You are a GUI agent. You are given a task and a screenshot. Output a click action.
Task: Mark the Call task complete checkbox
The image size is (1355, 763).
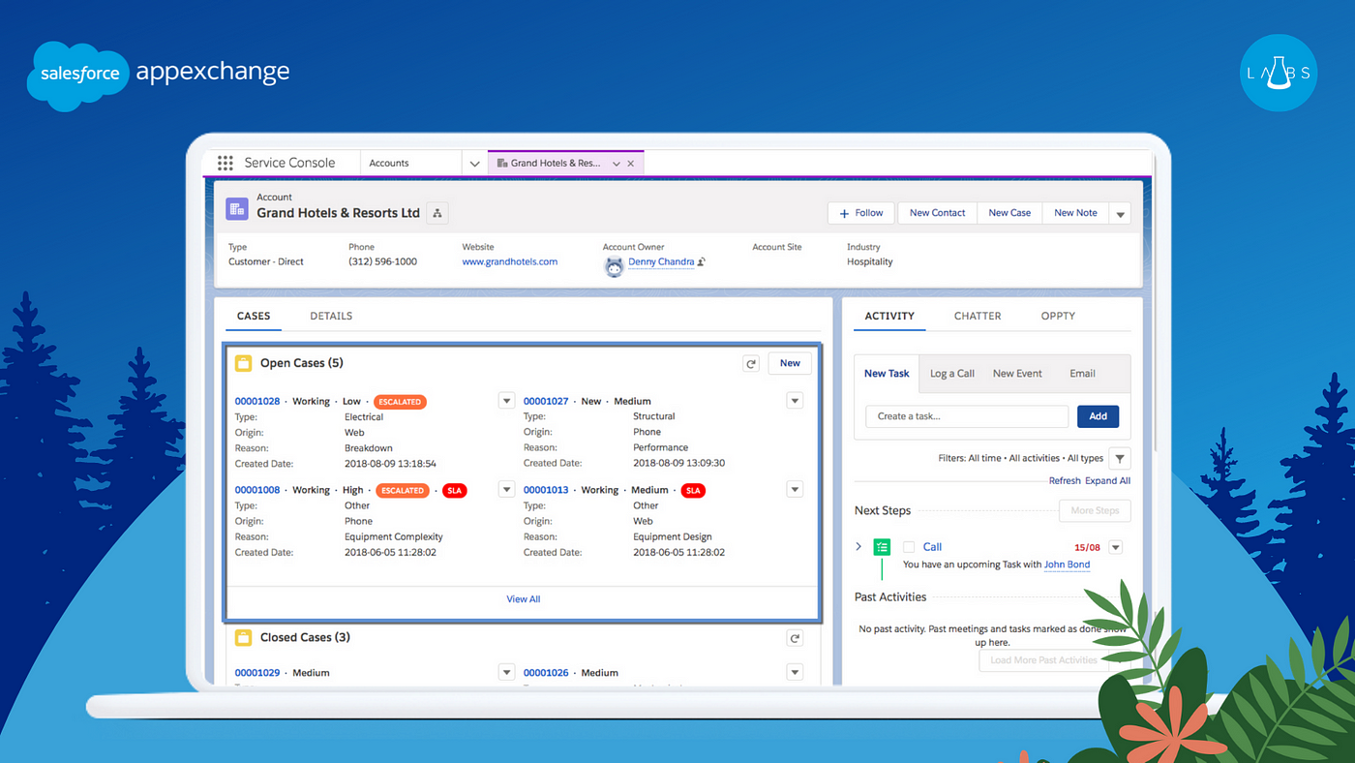pyautogui.click(x=909, y=547)
